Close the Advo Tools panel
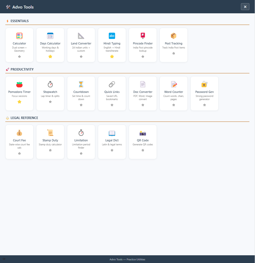This screenshot has width=255, height=263. [245, 7]
